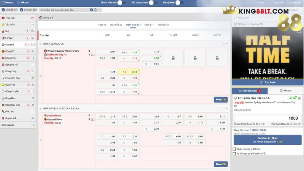Collapse the GIẢI A-LEAGUE ÚC section
Image resolution: width=304 pixels, height=171 pixels.
pyautogui.click(x=227, y=44)
